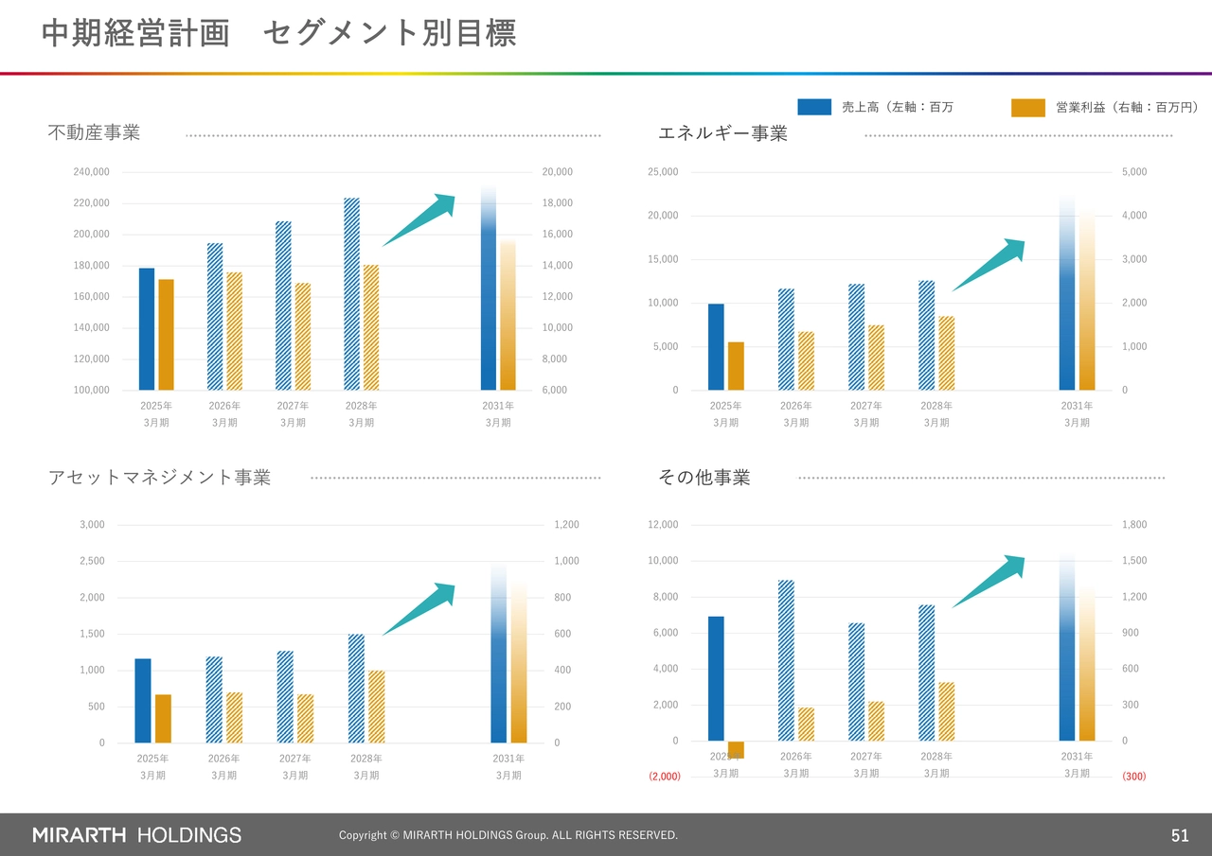
Task: Click the 2025年3月期 blue sales bar in アセットマネジメント事業
Action: click(x=143, y=701)
